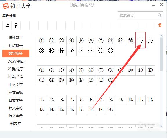The height and width of the screenshot is (138, 167).
Task: Insert dotted number 20.
Action: point(111,110)
